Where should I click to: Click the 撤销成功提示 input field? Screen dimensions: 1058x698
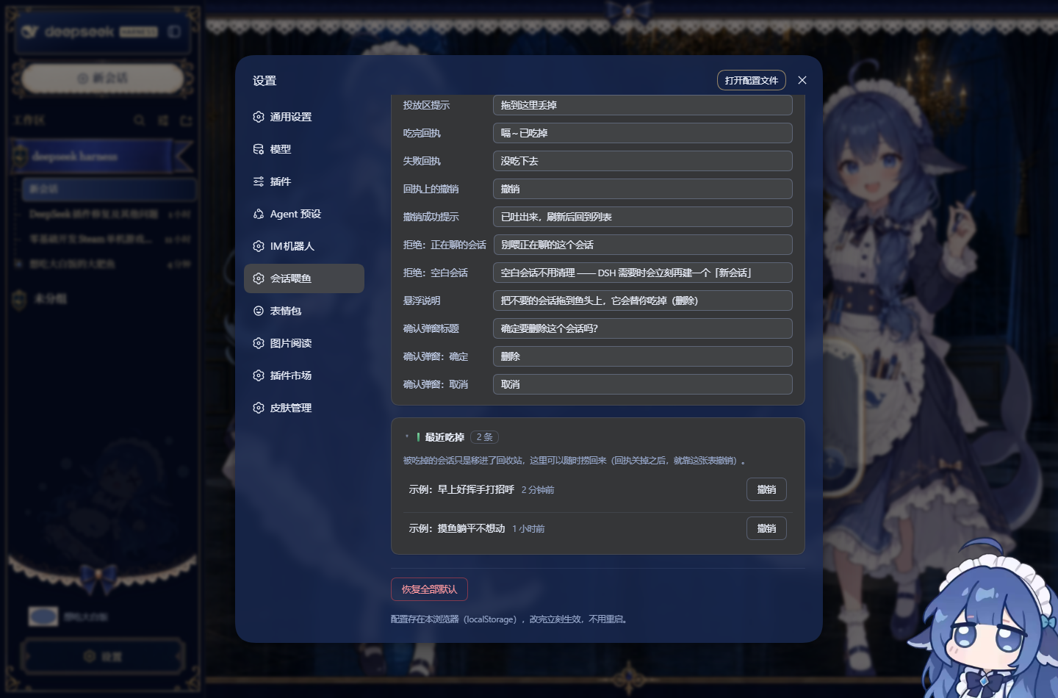[643, 217]
